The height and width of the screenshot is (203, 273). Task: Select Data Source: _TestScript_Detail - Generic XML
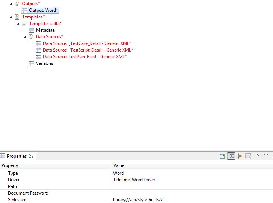88,50
